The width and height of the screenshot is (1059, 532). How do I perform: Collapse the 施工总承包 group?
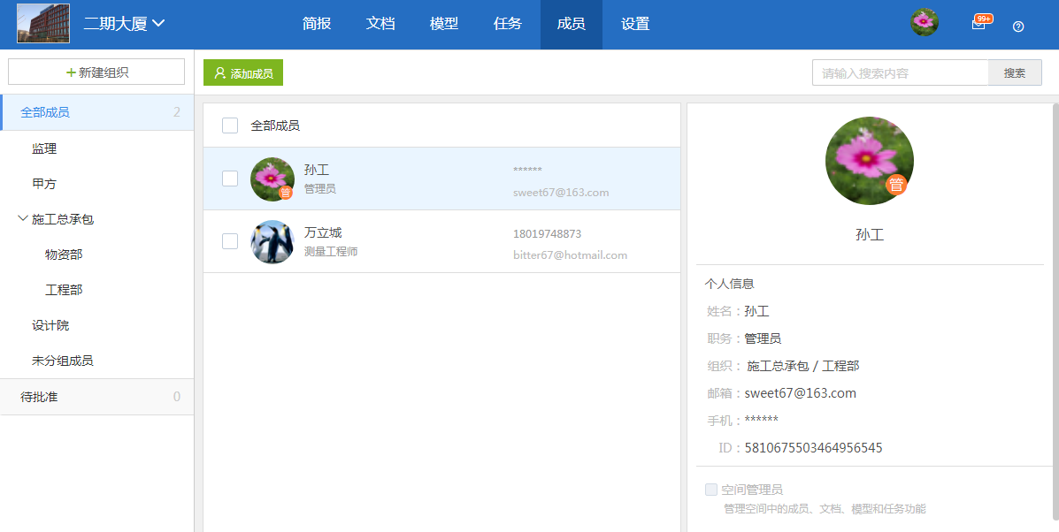pyautogui.click(x=22, y=219)
